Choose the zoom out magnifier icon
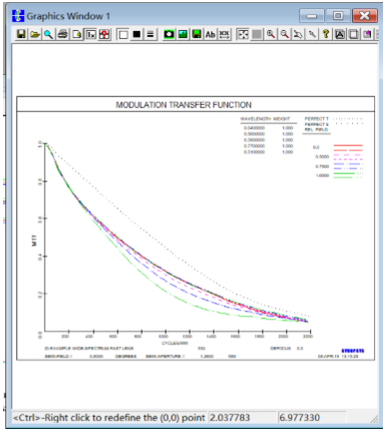This screenshot has width=389, height=434. tap(284, 34)
